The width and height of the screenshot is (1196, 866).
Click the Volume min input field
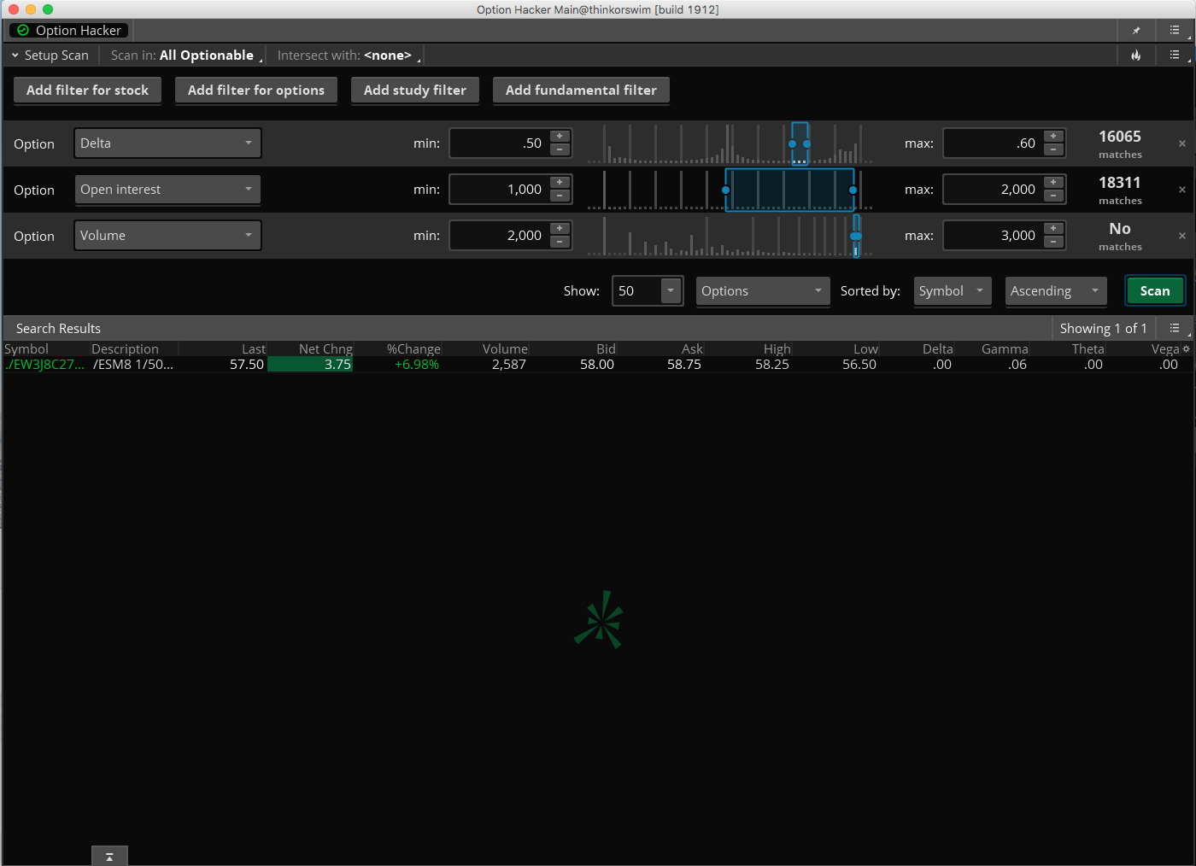coord(499,236)
